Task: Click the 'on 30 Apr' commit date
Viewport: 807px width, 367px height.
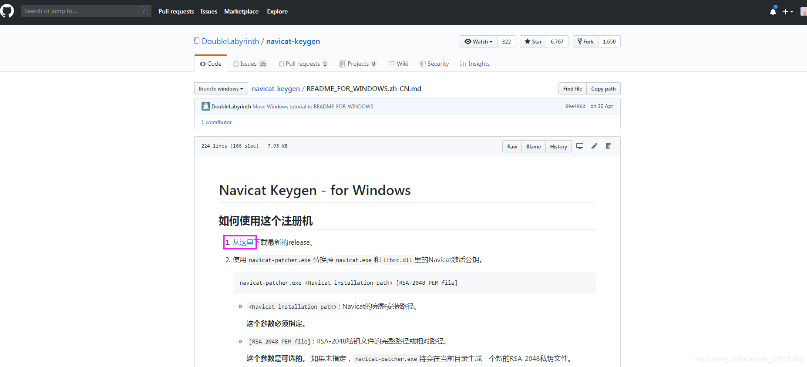Action: [602, 106]
